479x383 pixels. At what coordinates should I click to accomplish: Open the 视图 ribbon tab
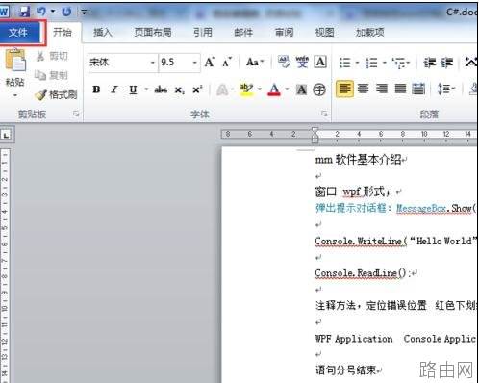325,32
